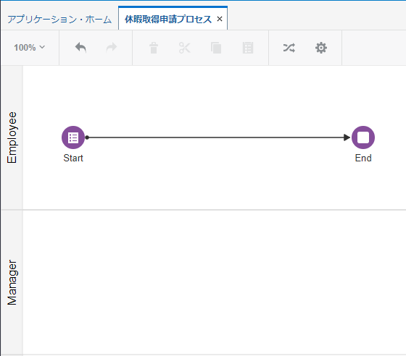The height and width of the screenshot is (356, 406).
Task: Click the Start label text
Action: tap(73, 158)
